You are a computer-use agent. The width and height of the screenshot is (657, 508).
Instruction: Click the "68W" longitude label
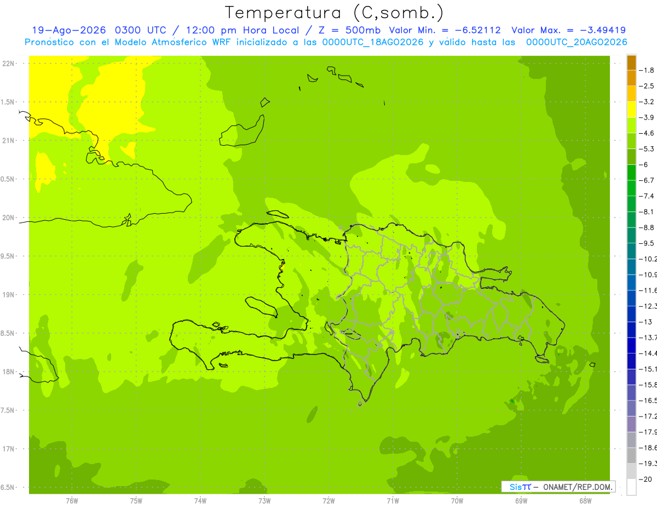click(x=585, y=501)
